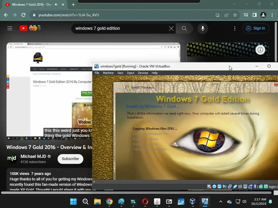Image resolution: width=278 pixels, height=208 pixels.
Task: Open the Michael MJD channel name link
Action: (33, 156)
